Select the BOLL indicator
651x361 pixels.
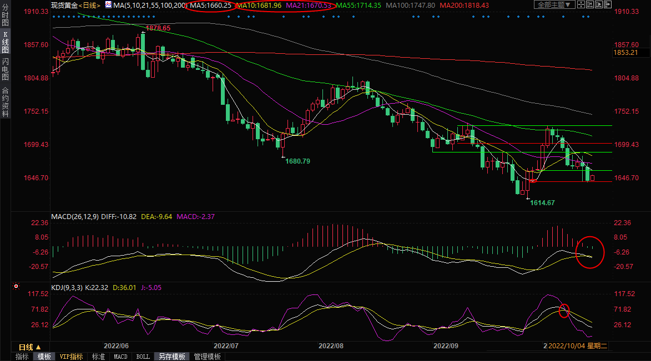(143, 357)
